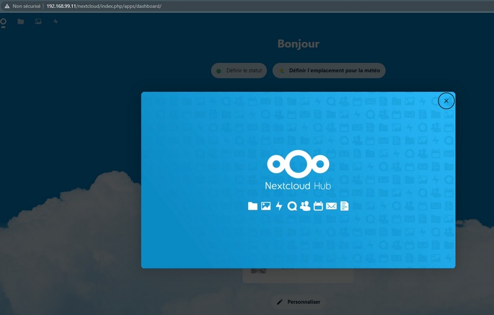This screenshot has width=494, height=315.
Task: Click the contacts people icon in the dialog
Action: tap(305, 206)
